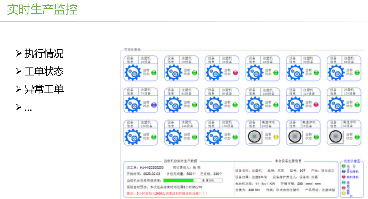Click the 实时生产监控 page title
368x199 pixels.
[42, 9]
